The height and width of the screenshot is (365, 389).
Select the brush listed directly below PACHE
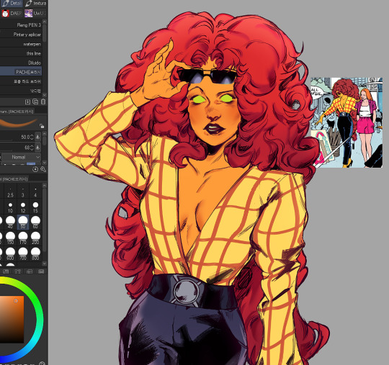coord(21,81)
